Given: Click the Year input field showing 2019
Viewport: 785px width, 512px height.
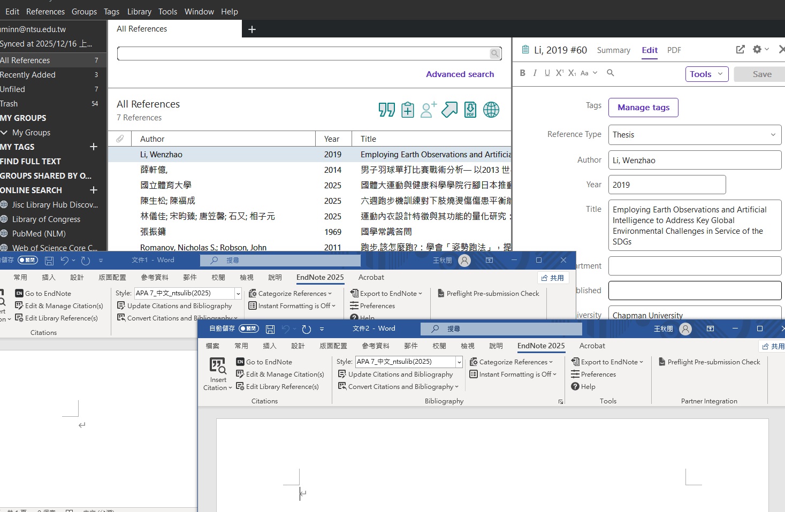Looking at the screenshot, I should [667, 185].
